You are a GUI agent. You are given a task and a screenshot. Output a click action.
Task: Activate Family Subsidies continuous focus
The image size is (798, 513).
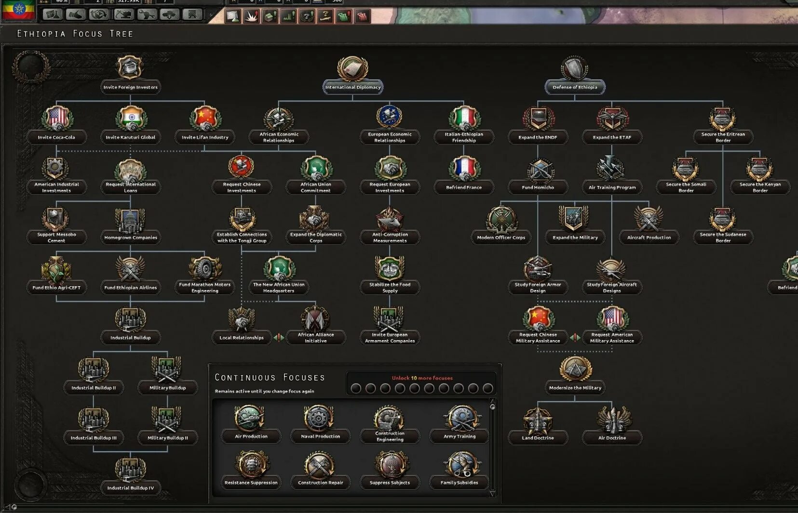(x=459, y=470)
